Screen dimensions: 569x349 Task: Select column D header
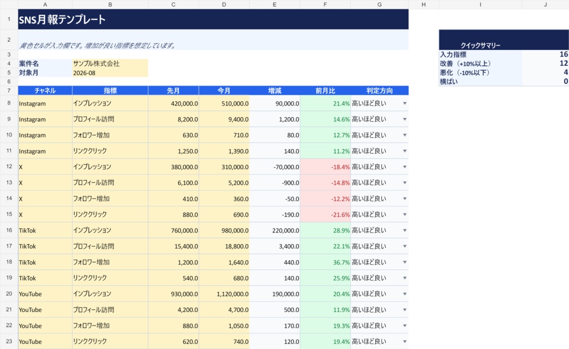tap(224, 4)
